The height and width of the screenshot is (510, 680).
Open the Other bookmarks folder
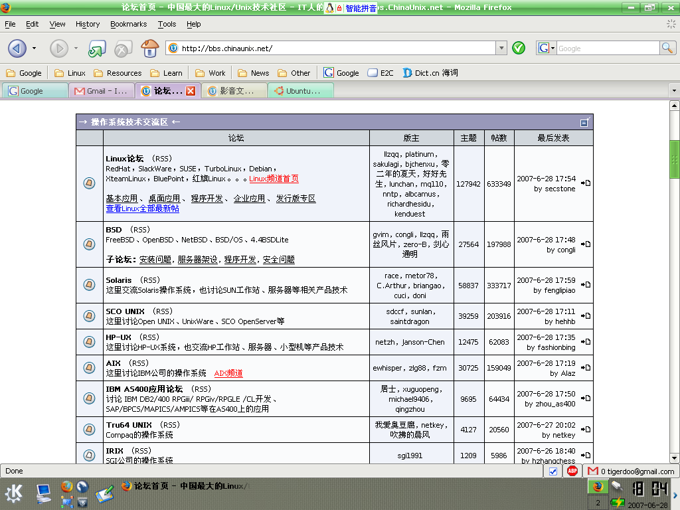pos(294,73)
